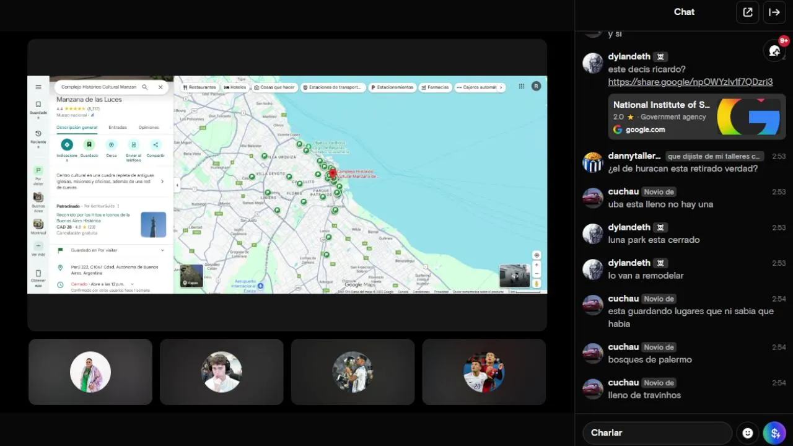Click the third participant tile holding a trophy
793x446 pixels.
[x=353, y=372]
